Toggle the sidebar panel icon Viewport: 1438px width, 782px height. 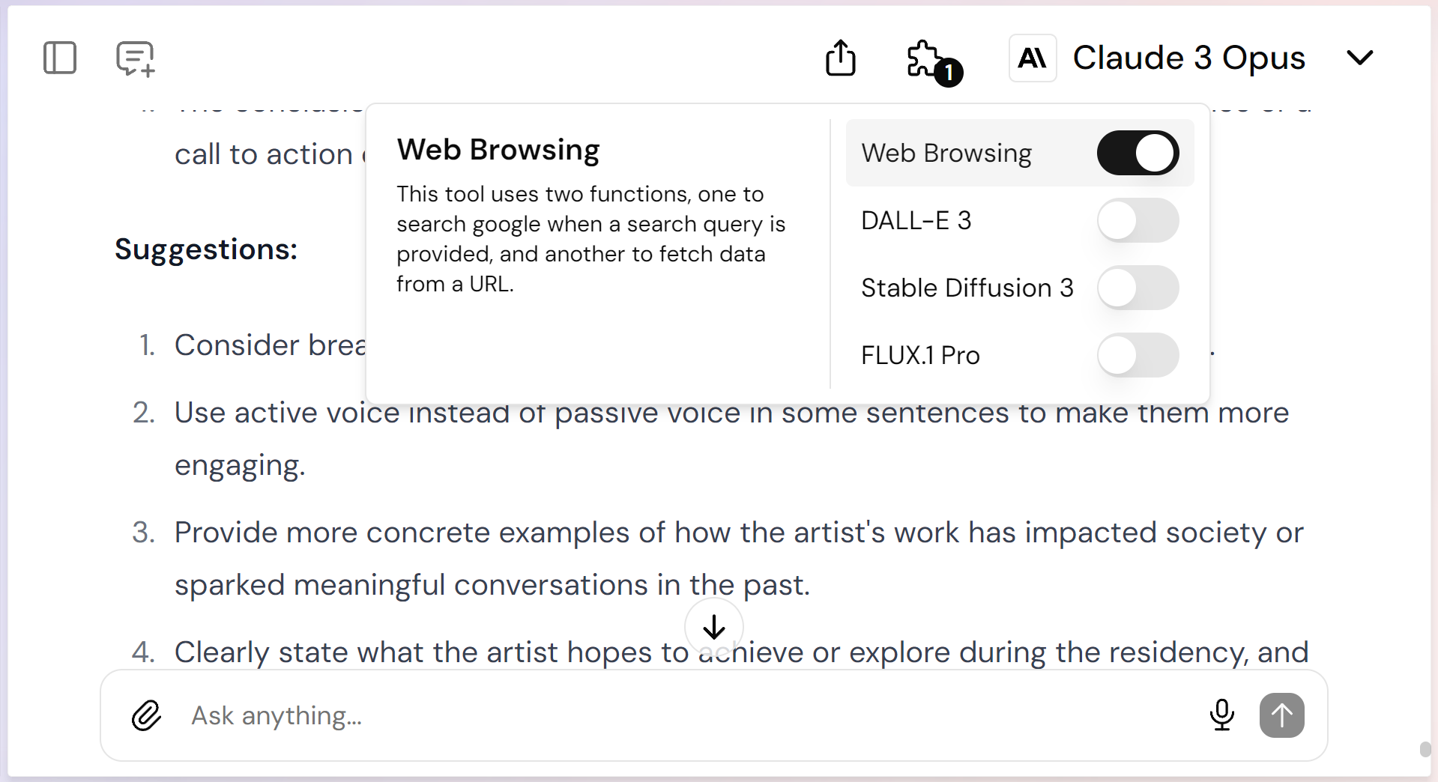pos(60,58)
